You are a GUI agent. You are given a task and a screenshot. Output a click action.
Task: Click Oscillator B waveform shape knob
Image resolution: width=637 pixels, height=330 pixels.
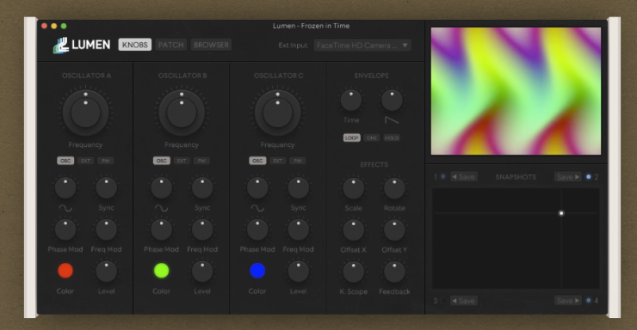(161, 187)
